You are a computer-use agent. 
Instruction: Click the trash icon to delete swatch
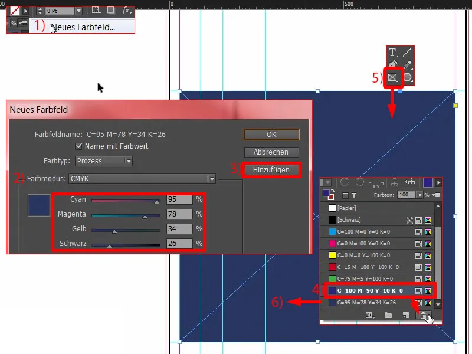click(423, 316)
